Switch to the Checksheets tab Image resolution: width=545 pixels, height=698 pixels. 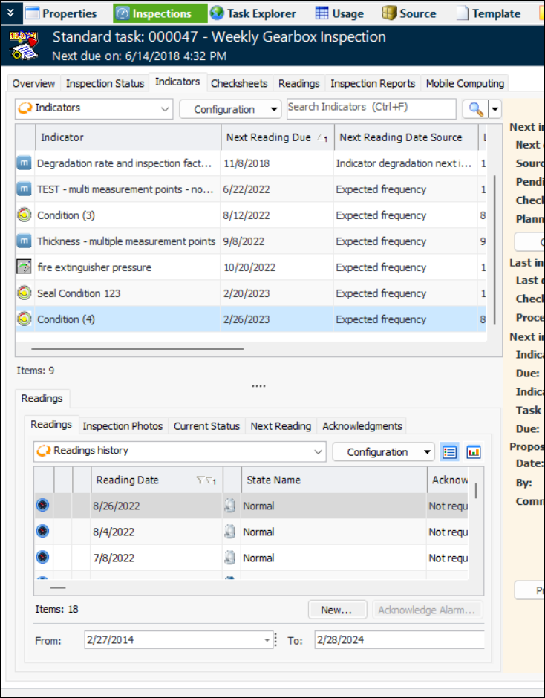[234, 83]
